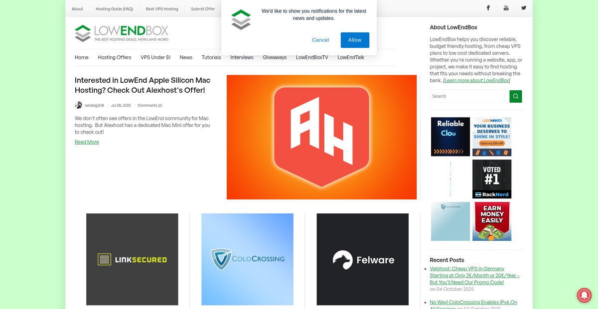Open the Facebook icon in top bar
The height and width of the screenshot is (309, 598).
[488, 8]
